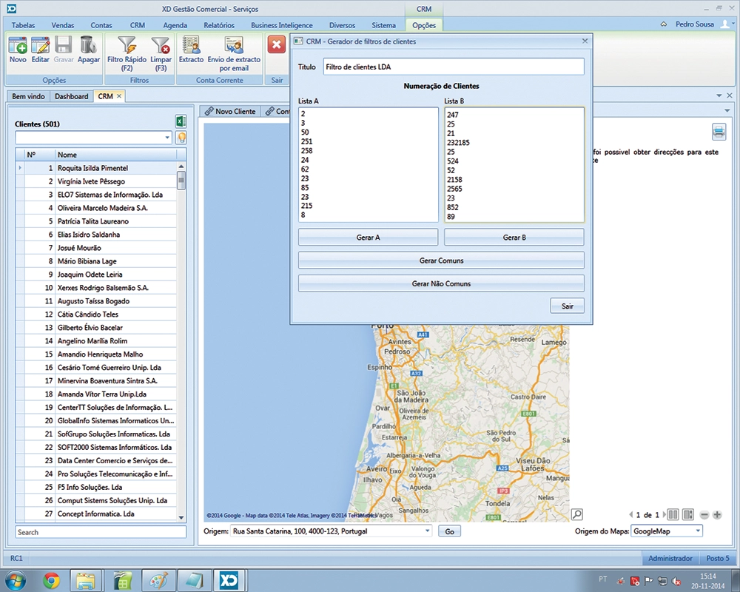Click the Novo toolbar icon
The height and width of the screenshot is (592, 740).
18,46
